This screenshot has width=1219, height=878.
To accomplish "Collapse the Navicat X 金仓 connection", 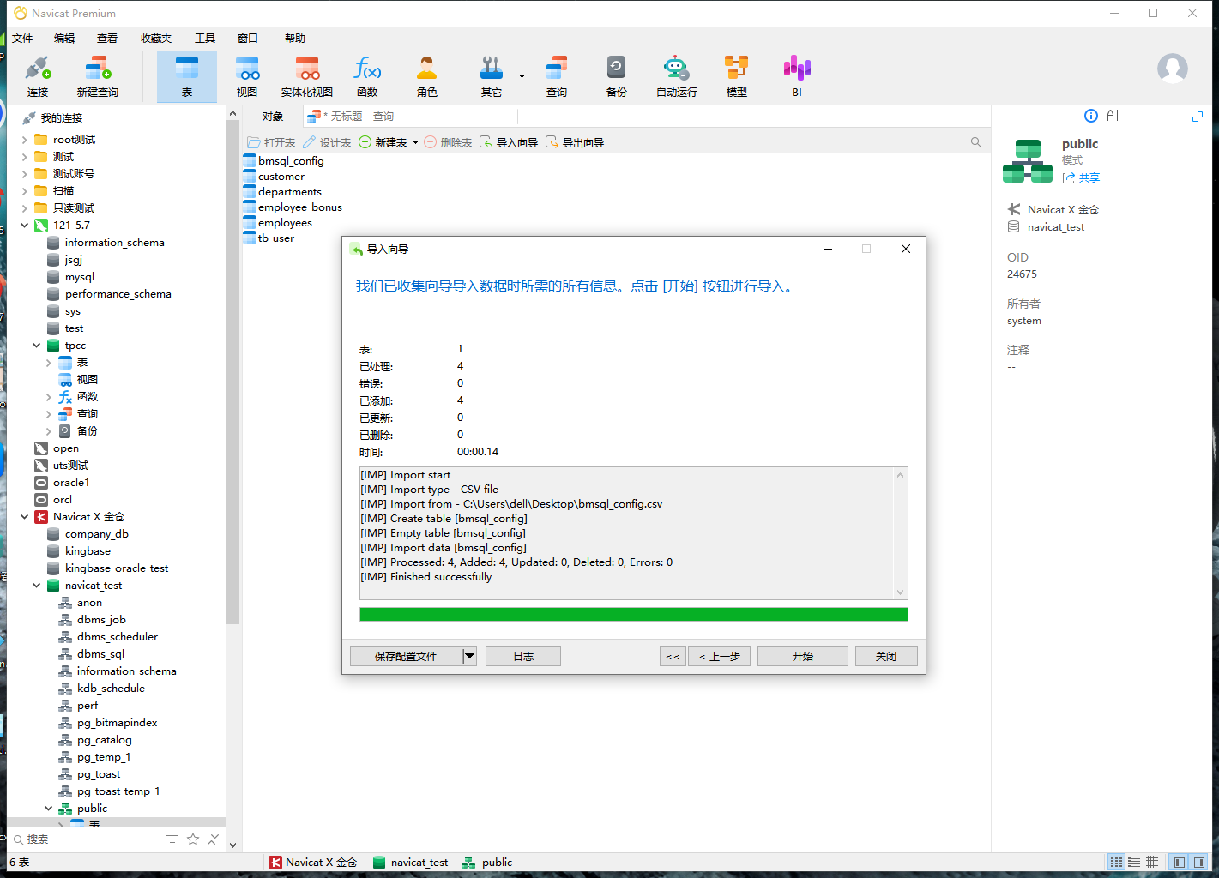I will [24, 517].
